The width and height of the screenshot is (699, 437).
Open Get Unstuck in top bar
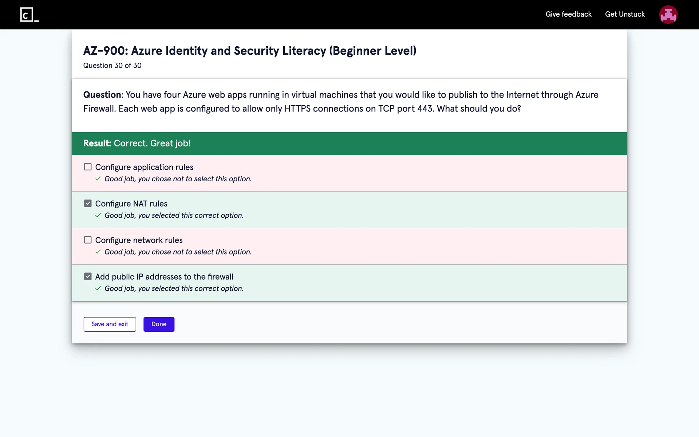pos(625,14)
